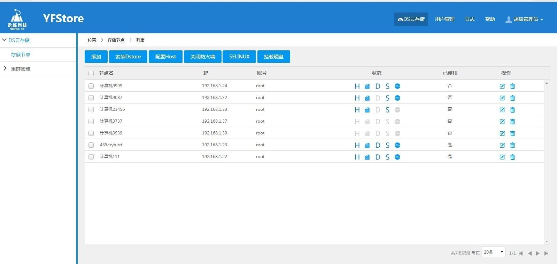The width and height of the screenshot is (557, 264).
Task: Check the box for node 计算机9999
Action: 91,86
